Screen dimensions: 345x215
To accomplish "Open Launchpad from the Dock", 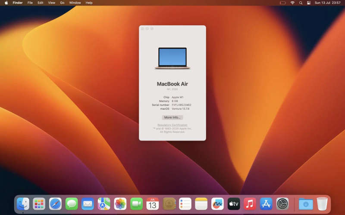I will click(x=39, y=204).
